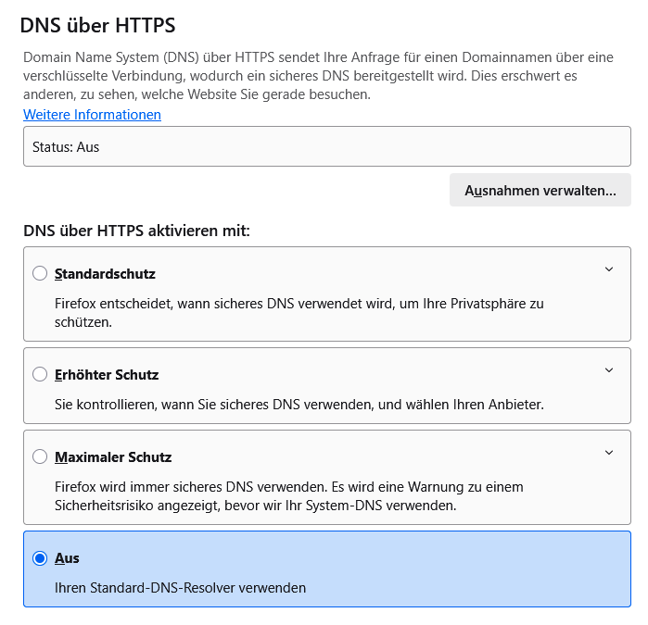The image size is (648, 625).
Task: Click the bold Maximaler Schutz label
Action: point(113,457)
